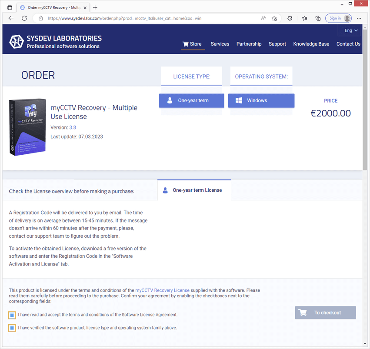Open the browser Extensions puzzle icon
This screenshot has height=349, width=370.
[x=290, y=18]
